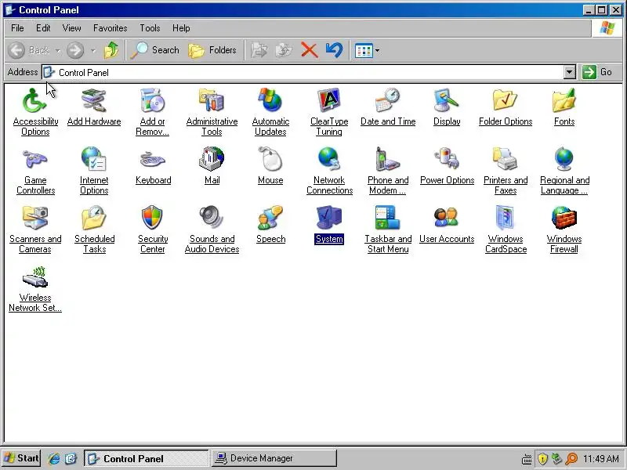Click the Automatic Updates icon
The image size is (627, 470).
click(x=270, y=100)
